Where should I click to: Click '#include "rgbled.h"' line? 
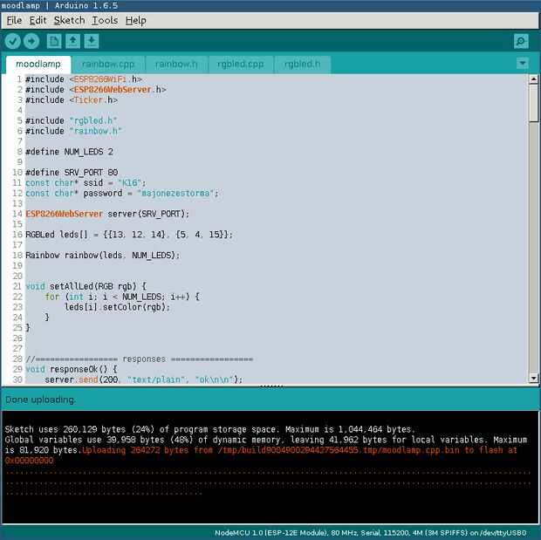click(x=71, y=120)
